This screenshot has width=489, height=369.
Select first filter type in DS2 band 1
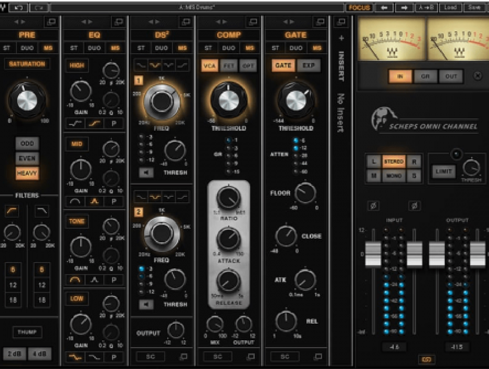141,65
